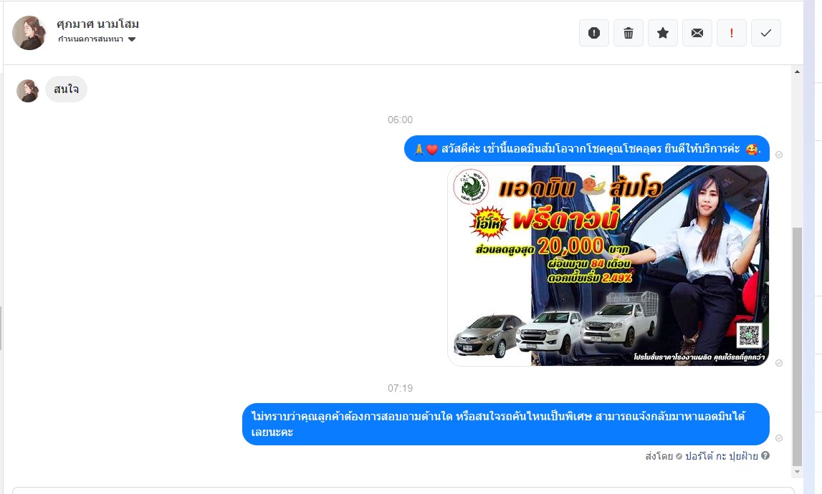The width and height of the screenshot is (822, 494).
Task: Click the chat scrollbar thumb
Action: (797, 346)
